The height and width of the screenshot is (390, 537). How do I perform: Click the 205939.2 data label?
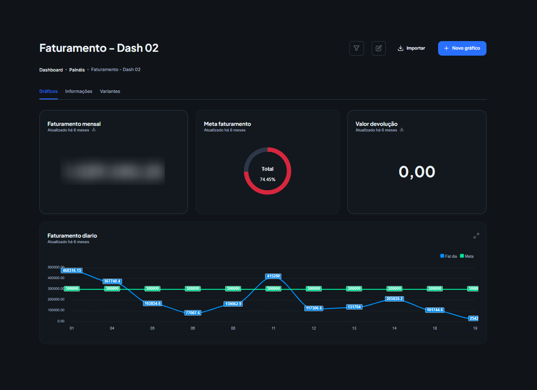pos(394,299)
